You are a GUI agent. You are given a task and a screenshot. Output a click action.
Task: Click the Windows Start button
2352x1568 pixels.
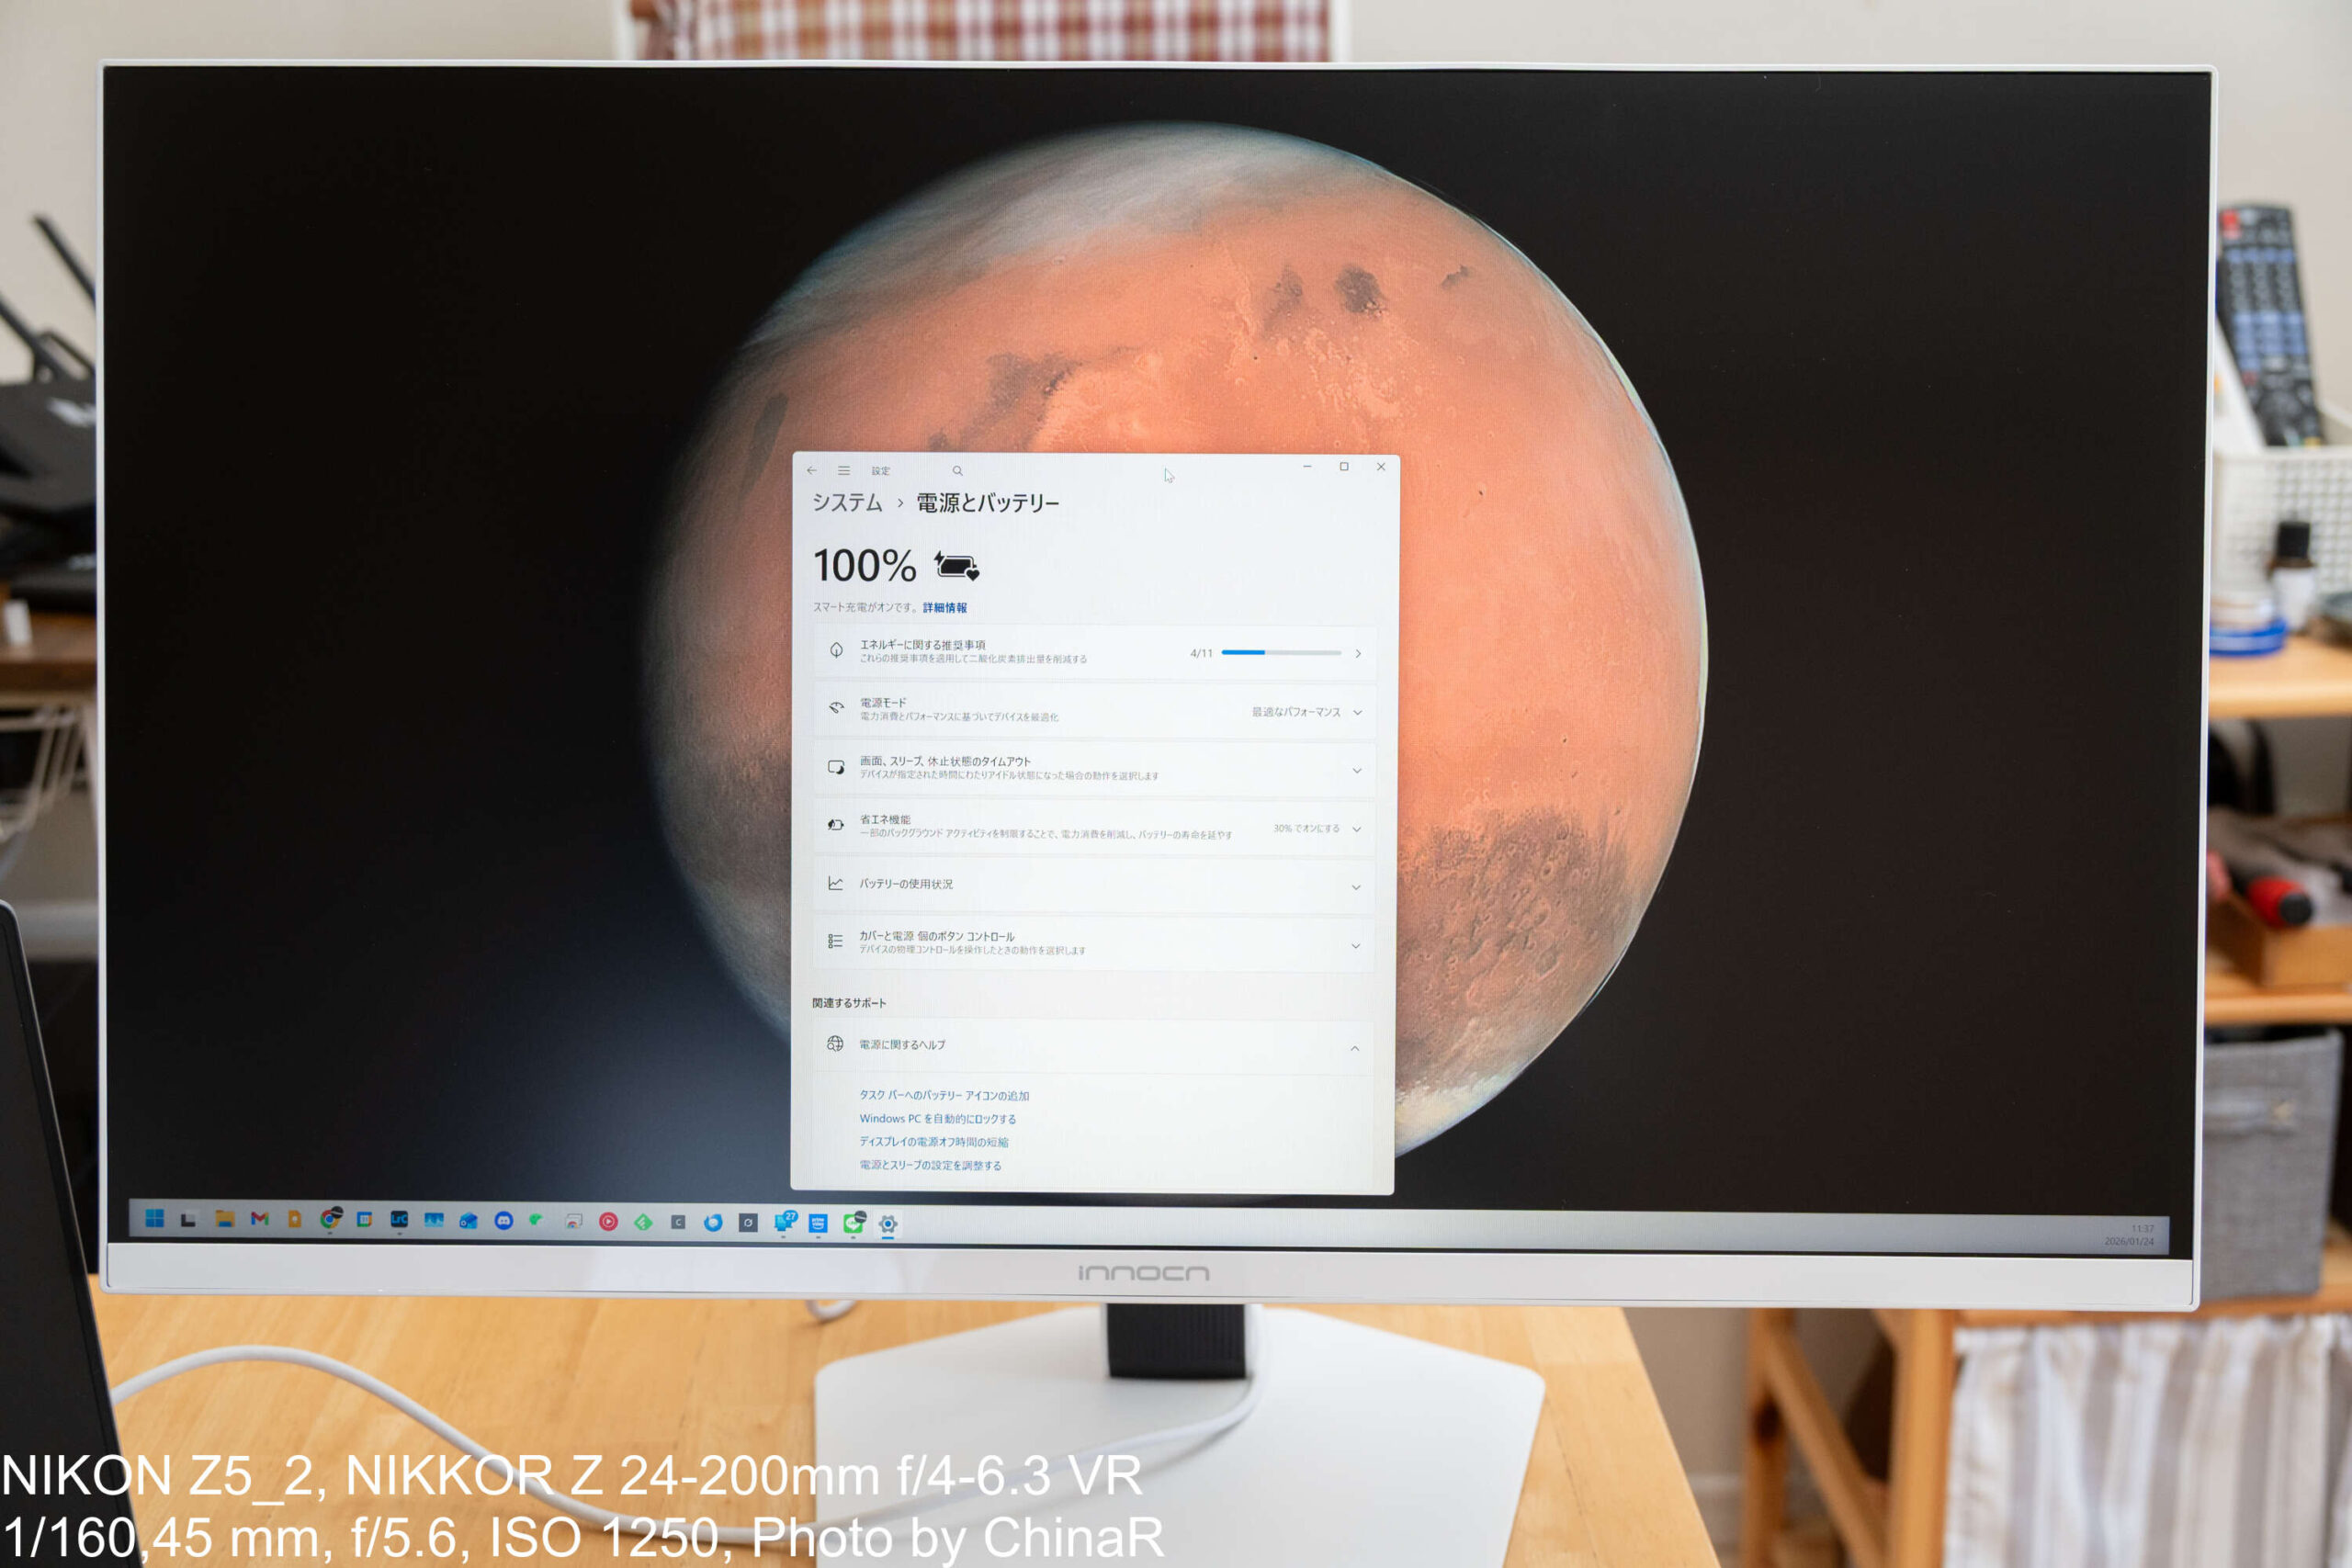pyautogui.click(x=155, y=1218)
